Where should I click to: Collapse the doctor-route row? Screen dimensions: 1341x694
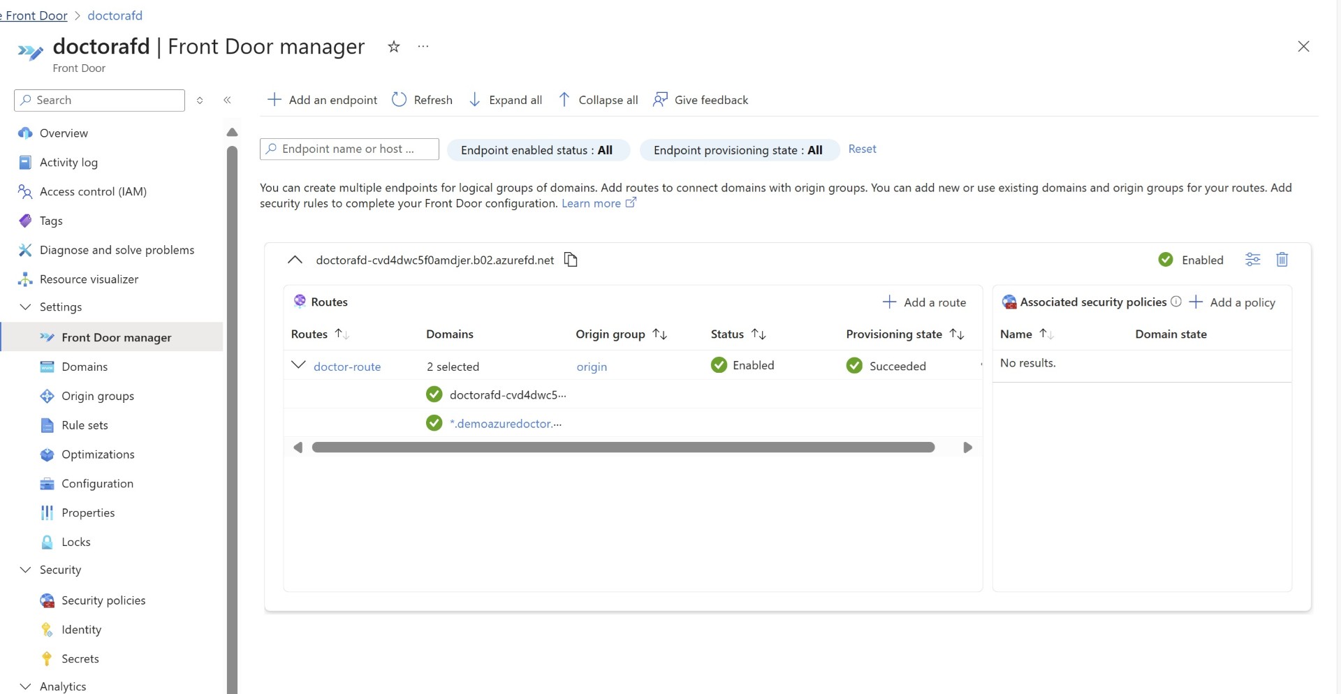298,365
